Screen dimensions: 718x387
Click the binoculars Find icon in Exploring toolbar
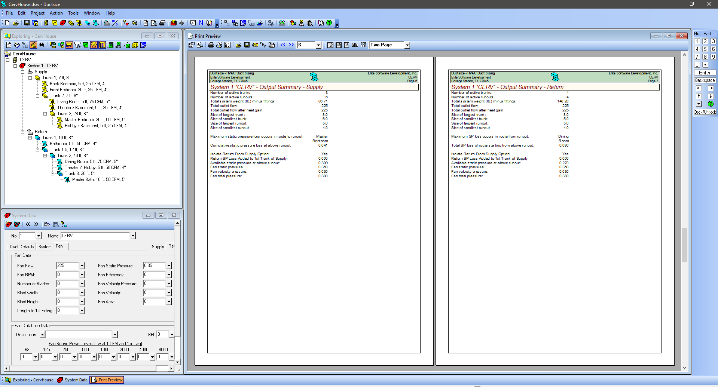pos(42,45)
